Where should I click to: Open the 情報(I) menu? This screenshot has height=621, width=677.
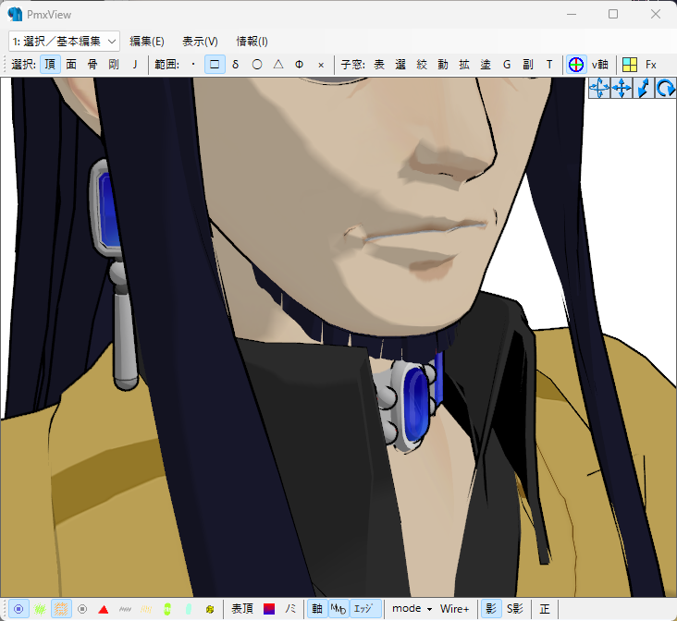click(x=252, y=41)
